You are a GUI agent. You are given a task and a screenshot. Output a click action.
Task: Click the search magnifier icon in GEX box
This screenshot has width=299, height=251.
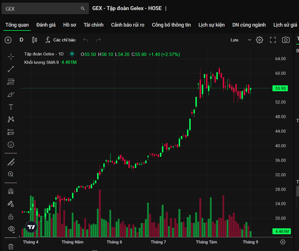tap(83, 9)
